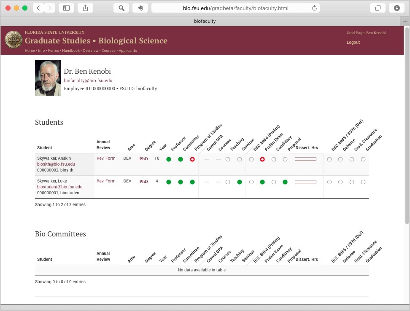Click Anakin's empty Defense status circle
410x311 pixels.
(340, 159)
